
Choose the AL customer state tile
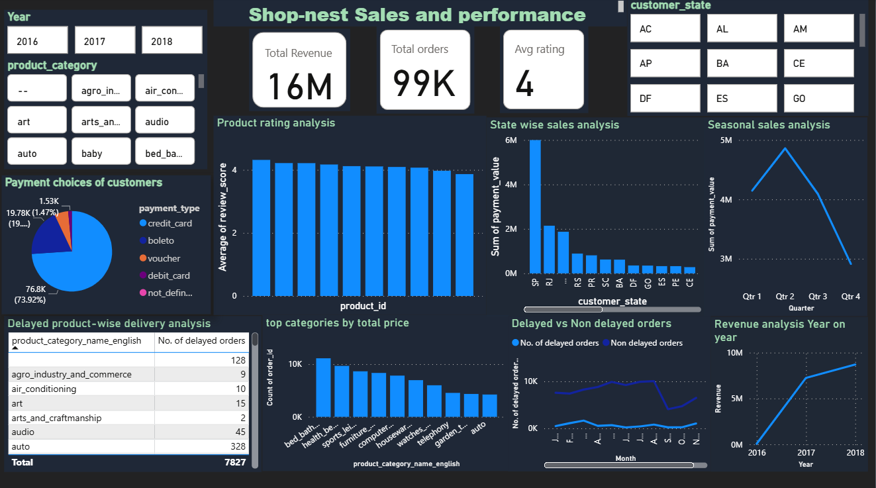click(x=742, y=28)
